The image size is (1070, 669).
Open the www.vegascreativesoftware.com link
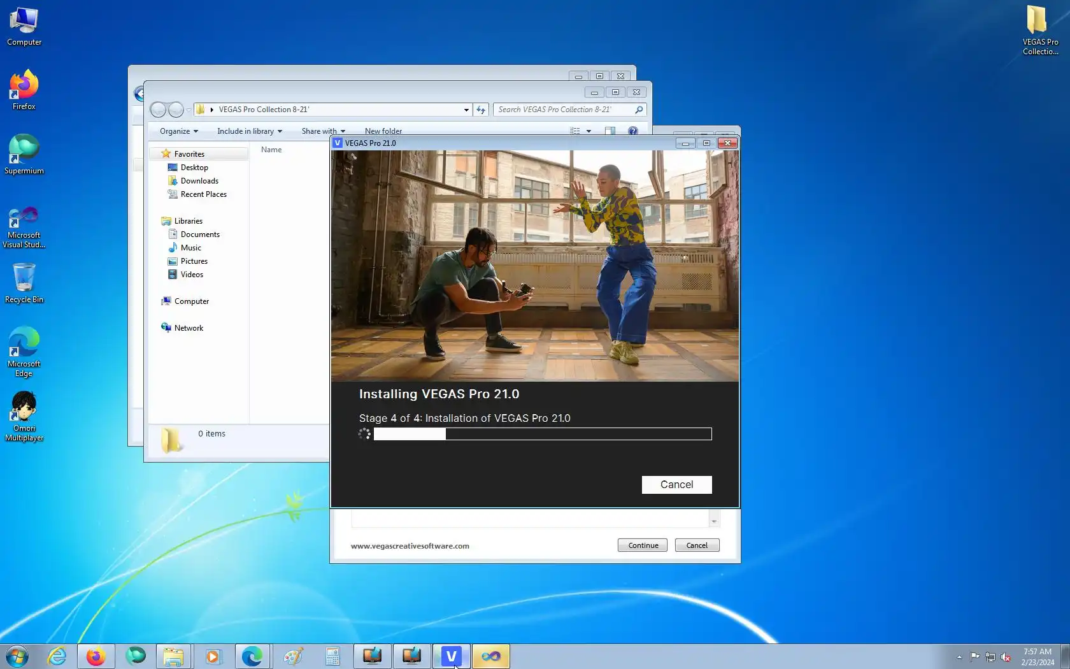tap(410, 546)
